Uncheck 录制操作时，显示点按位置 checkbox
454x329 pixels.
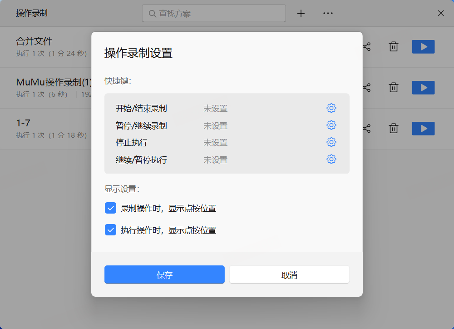[110, 208]
